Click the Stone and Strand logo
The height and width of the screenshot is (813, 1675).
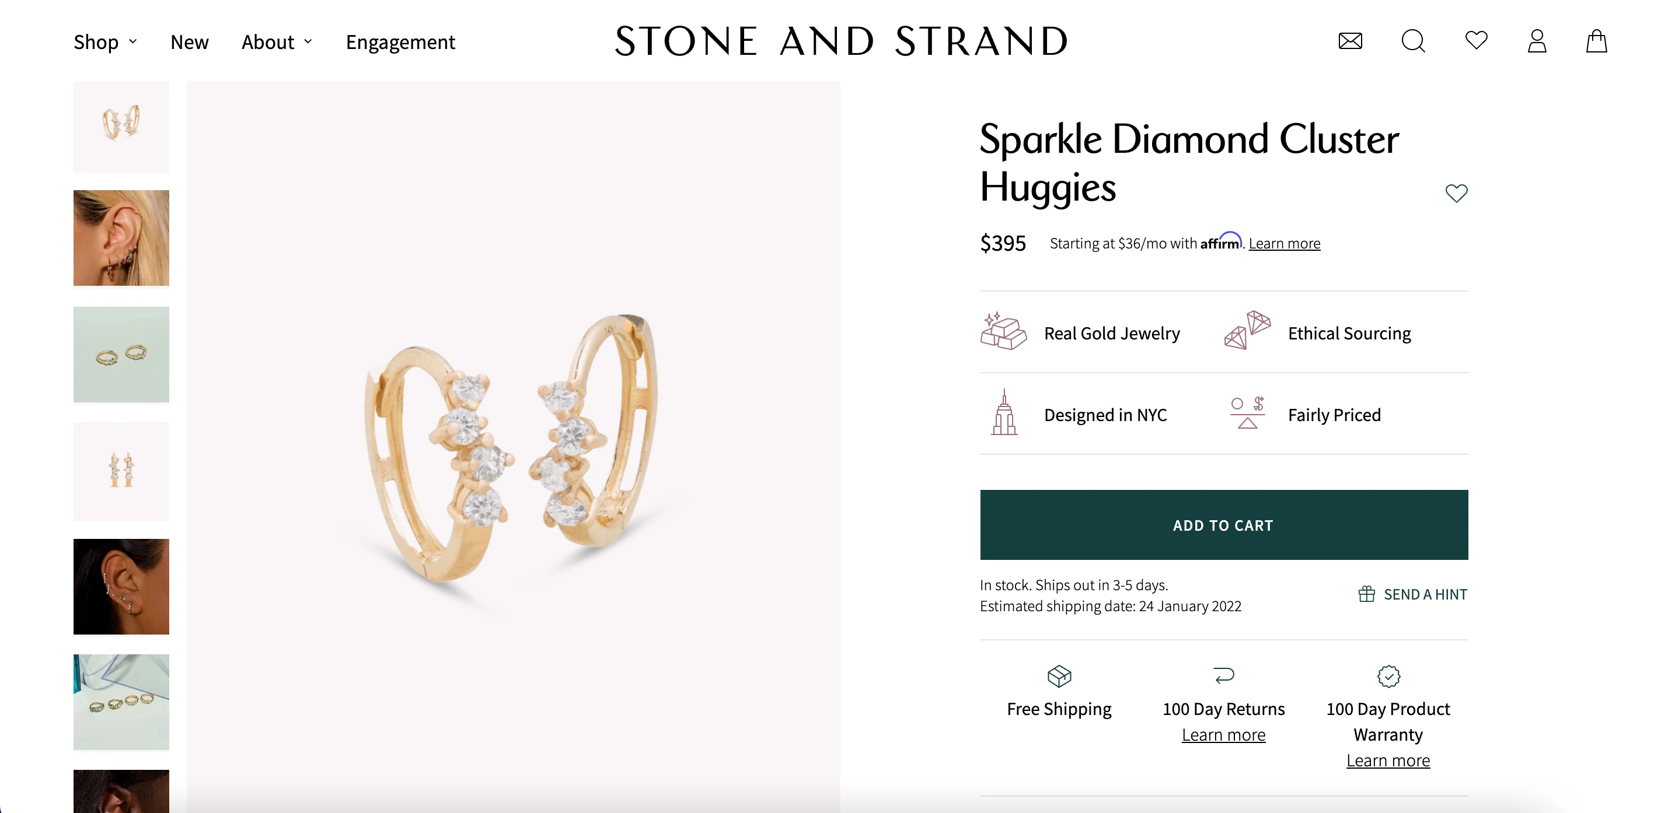pos(841,41)
